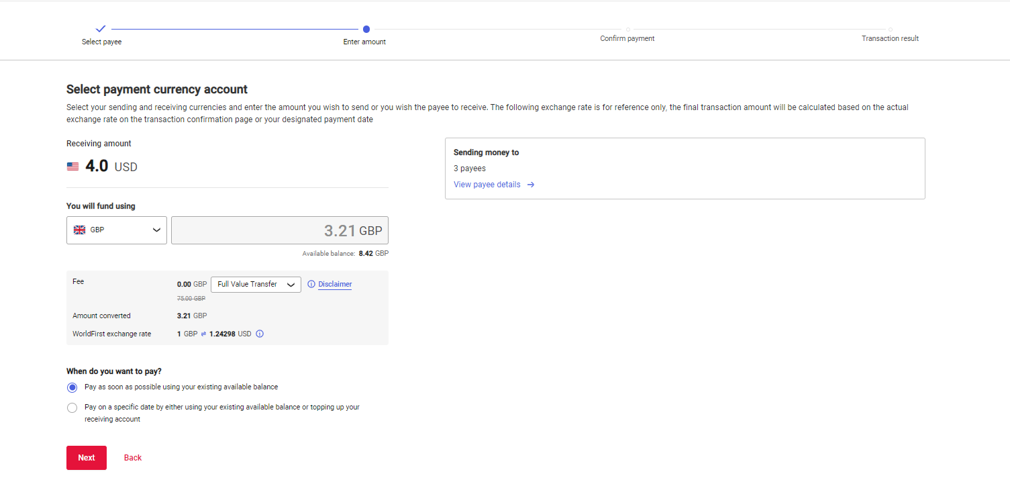Click the 0.00 GBP fee value
Screen dimensions: 1010x482
coord(192,285)
